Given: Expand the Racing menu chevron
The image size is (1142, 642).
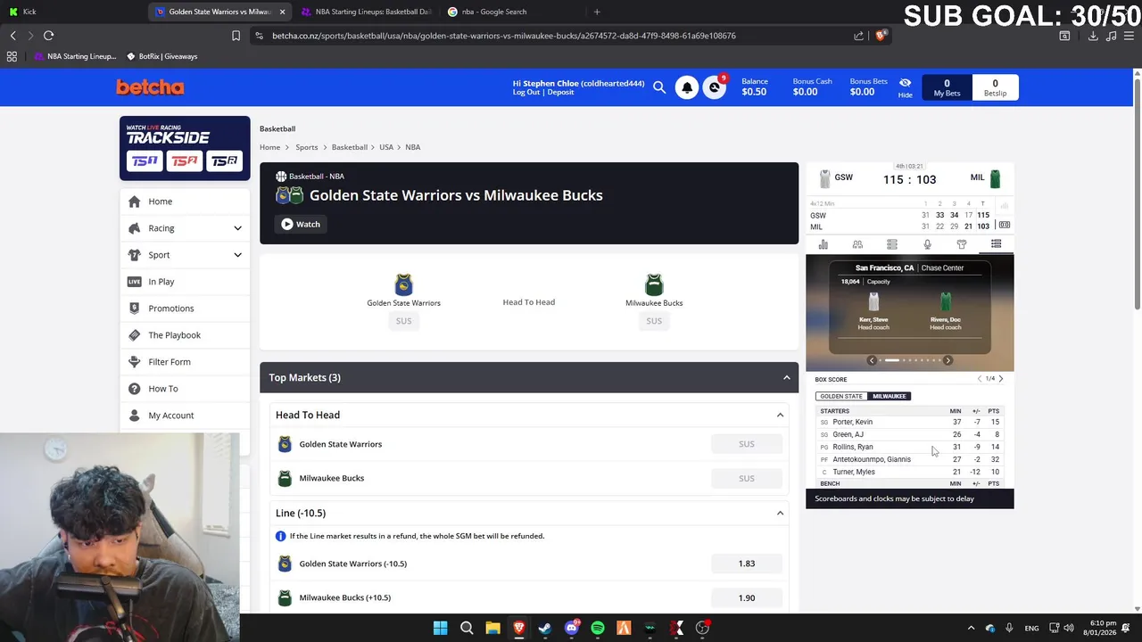Looking at the screenshot, I should tap(237, 228).
